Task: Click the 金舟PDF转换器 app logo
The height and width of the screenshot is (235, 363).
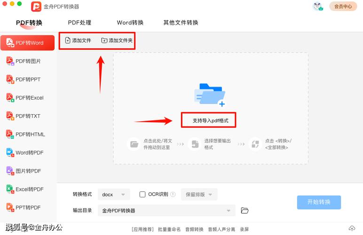Action: [x=36, y=7]
